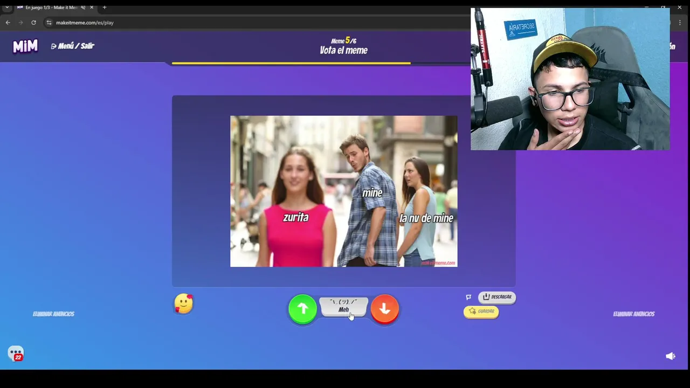Click the 'Vota el meme' heading
This screenshot has height=388, width=690.
[343, 51]
